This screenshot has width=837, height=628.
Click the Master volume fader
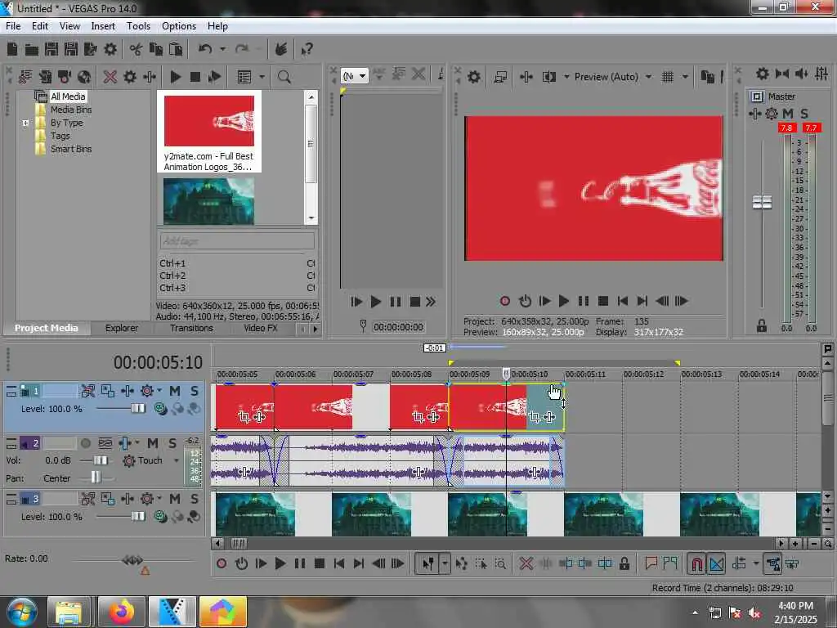(x=762, y=203)
